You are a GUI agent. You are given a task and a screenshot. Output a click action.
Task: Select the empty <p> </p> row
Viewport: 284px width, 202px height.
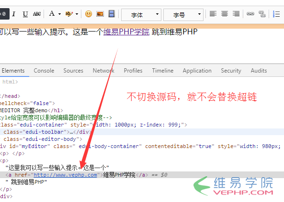[x=142, y=153]
